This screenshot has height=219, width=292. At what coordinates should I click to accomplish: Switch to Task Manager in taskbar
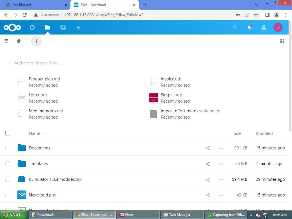[182, 215]
